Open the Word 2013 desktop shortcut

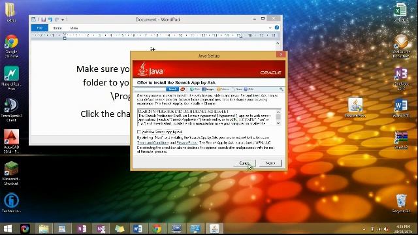[401, 108]
